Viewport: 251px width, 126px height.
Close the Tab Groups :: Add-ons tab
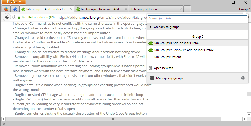[x=71, y=9]
